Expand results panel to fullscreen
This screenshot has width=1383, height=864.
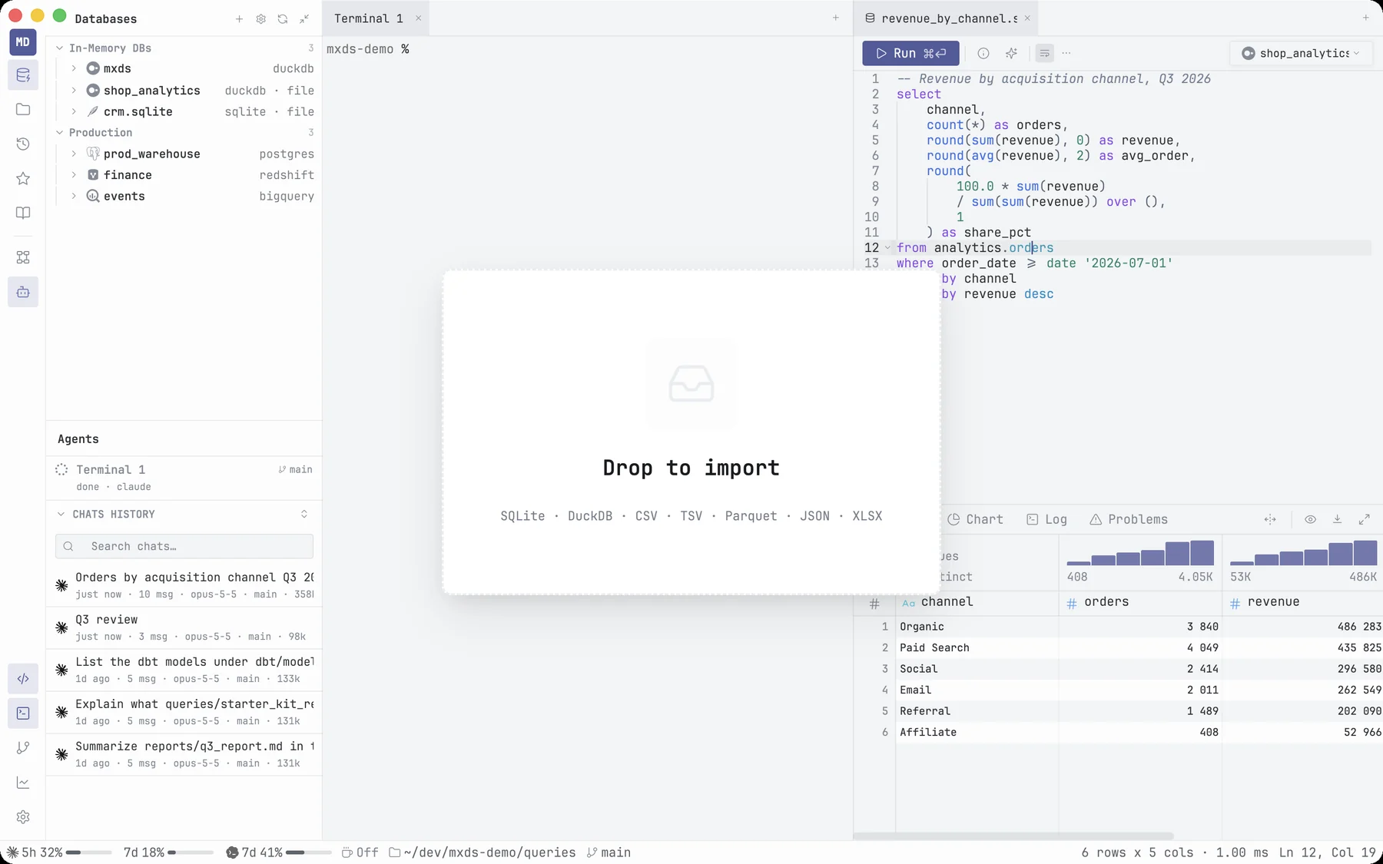[x=1365, y=519]
